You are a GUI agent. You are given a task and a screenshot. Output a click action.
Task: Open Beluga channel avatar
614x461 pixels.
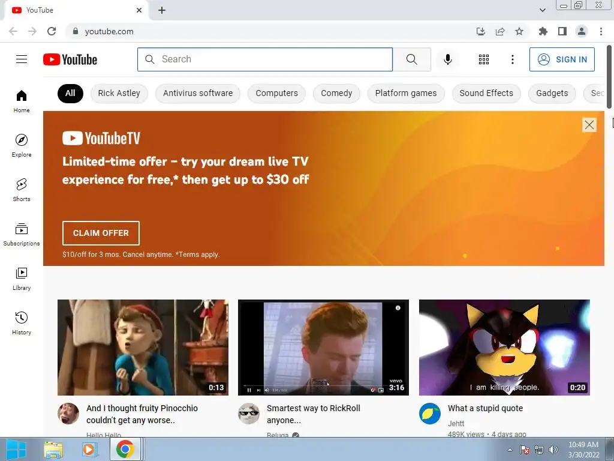249,414
